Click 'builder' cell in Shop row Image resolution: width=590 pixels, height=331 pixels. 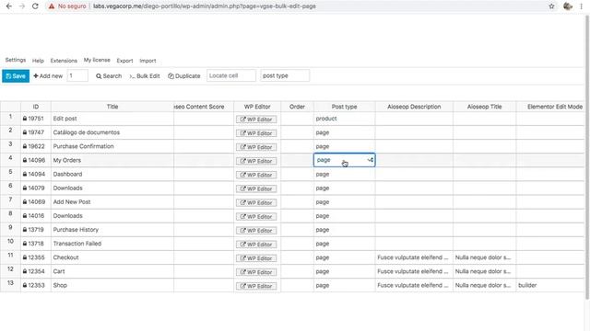[x=550, y=285]
